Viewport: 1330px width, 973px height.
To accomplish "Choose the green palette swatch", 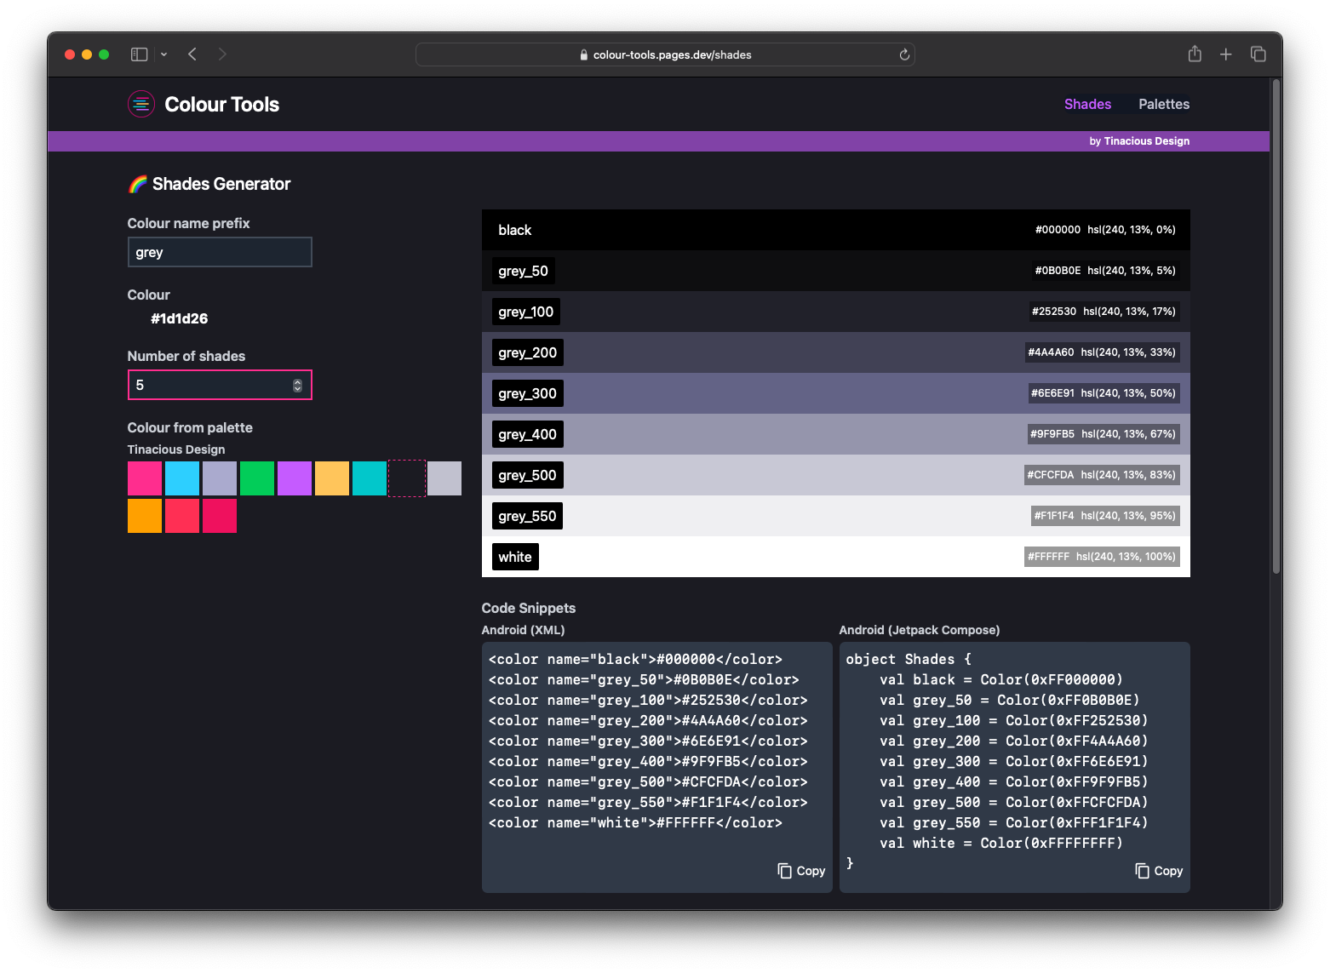I will coord(257,478).
